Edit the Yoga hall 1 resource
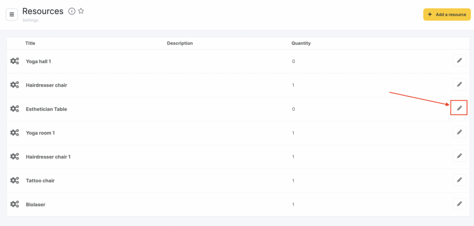The image size is (474, 226). (459, 61)
